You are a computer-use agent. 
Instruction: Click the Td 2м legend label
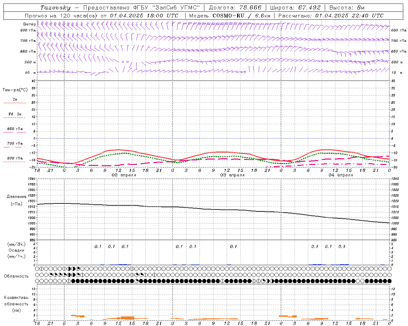tap(15, 114)
